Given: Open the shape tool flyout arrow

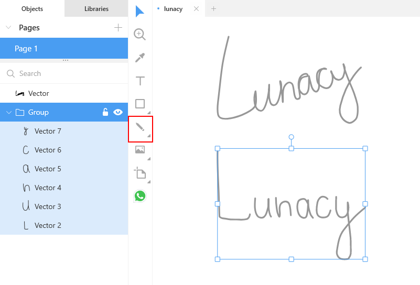Looking at the screenshot, I should coord(149,113).
